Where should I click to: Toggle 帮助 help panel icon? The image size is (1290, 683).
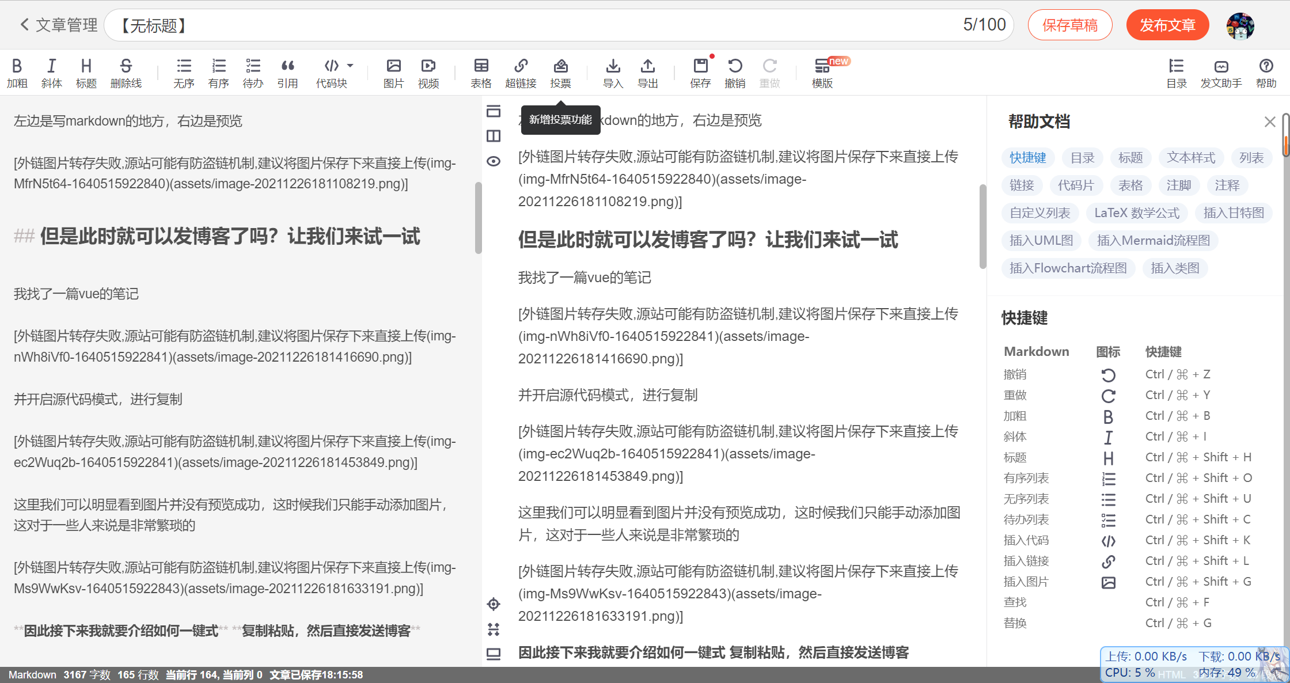point(1266,73)
